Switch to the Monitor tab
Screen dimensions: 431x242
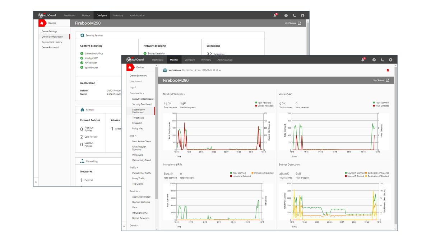point(174,60)
